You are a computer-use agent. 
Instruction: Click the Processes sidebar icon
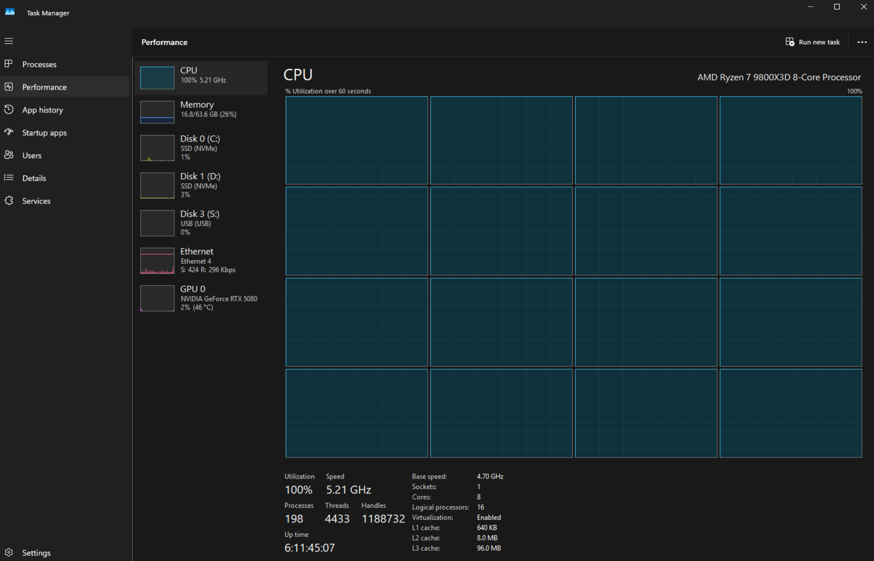tap(9, 64)
